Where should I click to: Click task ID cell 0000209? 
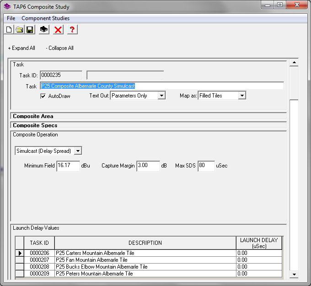pyautogui.click(x=39, y=274)
